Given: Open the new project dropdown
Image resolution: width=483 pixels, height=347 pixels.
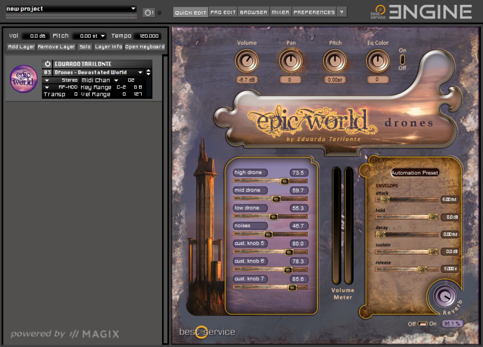Looking at the screenshot, I should click(x=133, y=9).
